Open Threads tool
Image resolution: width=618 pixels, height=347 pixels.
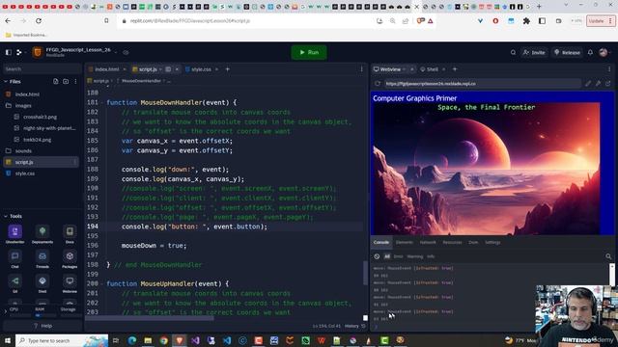[x=42, y=259]
